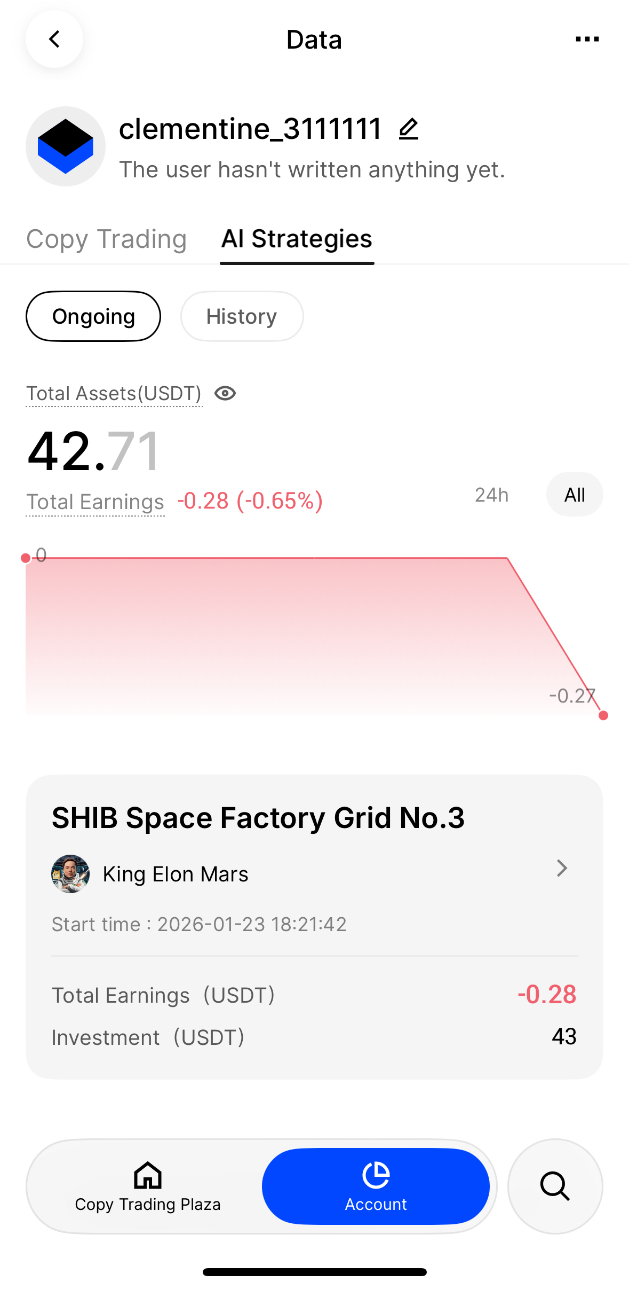629x1289 pixels.
Task: Click the pencil edit username icon
Action: pyautogui.click(x=409, y=129)
